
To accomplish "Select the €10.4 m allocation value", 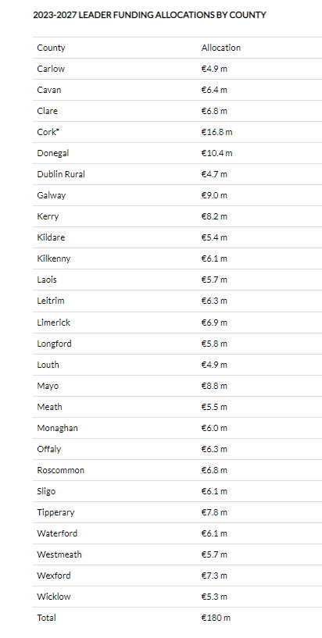I will 217,153.
